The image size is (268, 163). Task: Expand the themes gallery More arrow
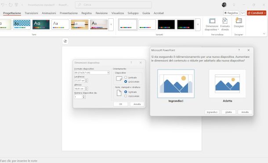(x=111, y=25)
